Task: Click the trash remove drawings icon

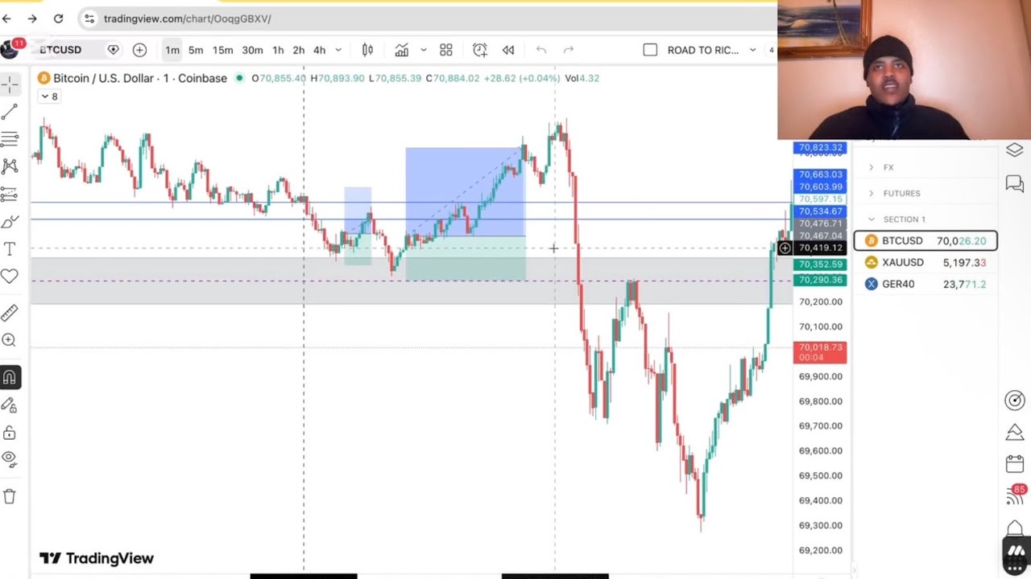Action: 10,496
